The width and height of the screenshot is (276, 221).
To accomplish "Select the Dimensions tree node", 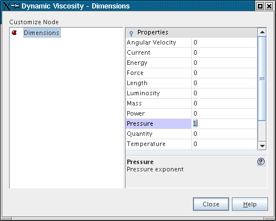I will 42,33.
